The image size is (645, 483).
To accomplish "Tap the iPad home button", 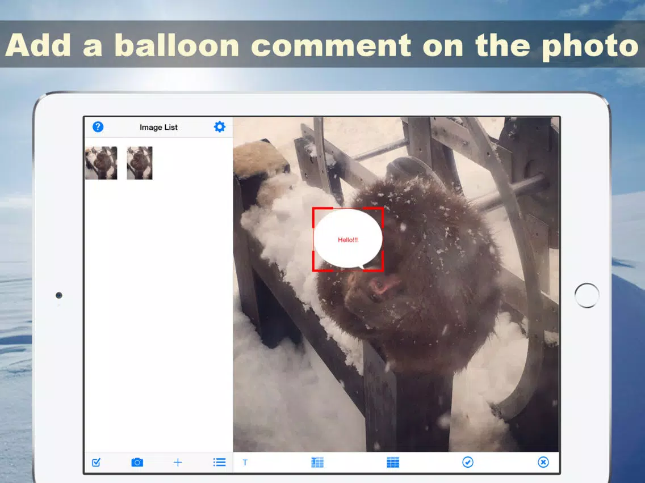I will point(587,295).
